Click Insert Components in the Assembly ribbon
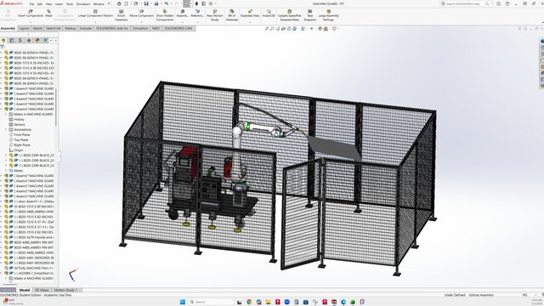This screenshot has width=544, height=306. [x=31, y=14]
